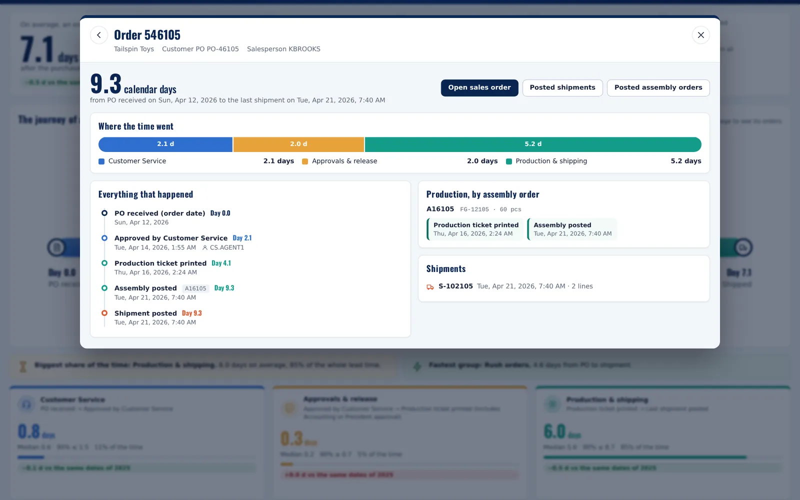Image resolution: width=800 pixels, height=500 pixels.
Task: Click the 'Day 2.1' label
Action: click(x=242, y=238)
